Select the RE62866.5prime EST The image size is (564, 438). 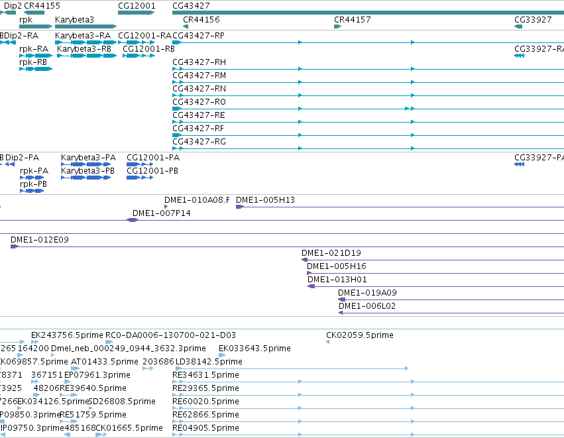tap(205, 415)
